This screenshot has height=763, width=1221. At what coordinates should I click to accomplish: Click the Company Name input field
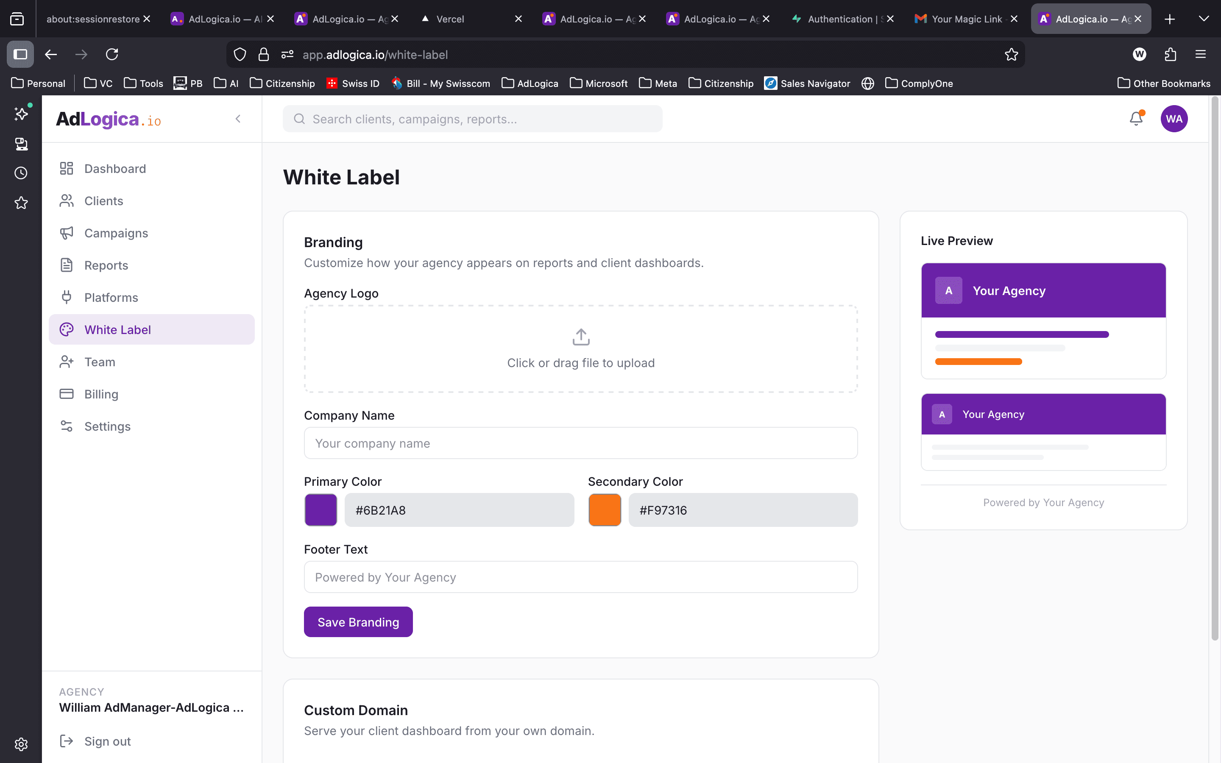coord(580,443)
